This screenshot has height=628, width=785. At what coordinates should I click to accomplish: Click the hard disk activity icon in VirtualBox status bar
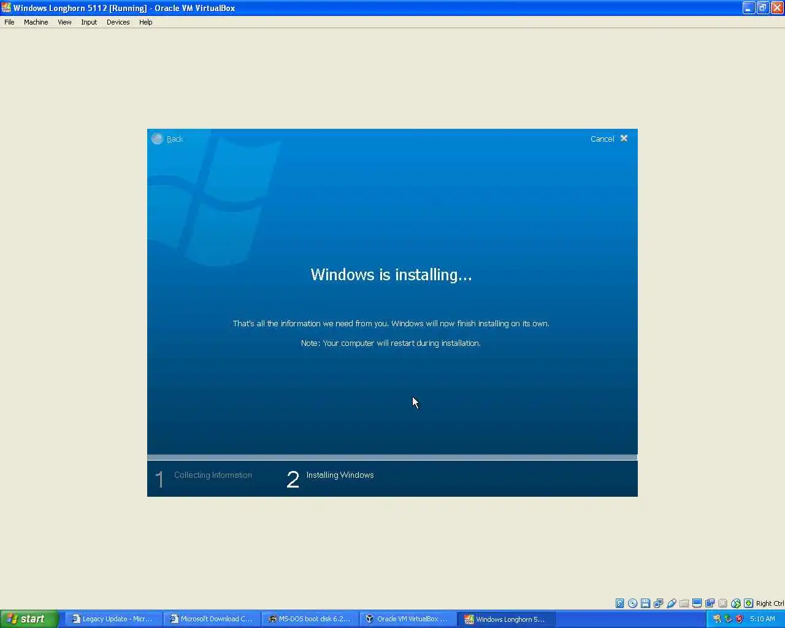point(619,603)
